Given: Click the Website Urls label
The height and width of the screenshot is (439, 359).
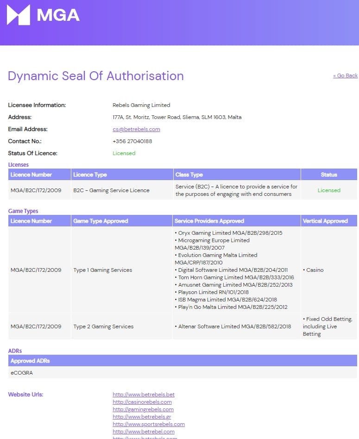Looking at the screenshot, I should 25,395.
